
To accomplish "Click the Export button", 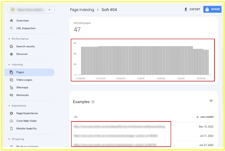I will (192, 10).
